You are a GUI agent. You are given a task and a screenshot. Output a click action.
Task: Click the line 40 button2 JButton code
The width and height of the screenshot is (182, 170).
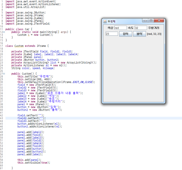(x=40, y=110)
